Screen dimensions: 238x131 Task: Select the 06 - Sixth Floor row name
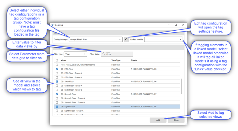[x=67, y=82]
